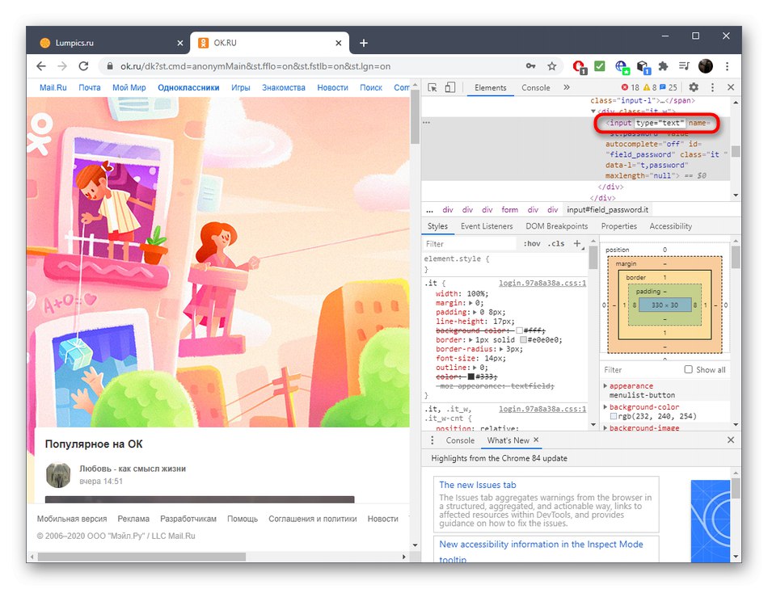Toggle the .cls class editor button
The width and height of the screenshot is (768, 589).
pyautogui.click(x=556, y=243)
